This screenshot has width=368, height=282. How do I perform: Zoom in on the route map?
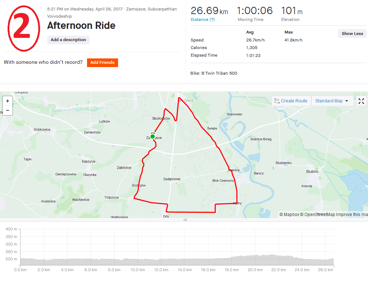(x=8, y=101)
